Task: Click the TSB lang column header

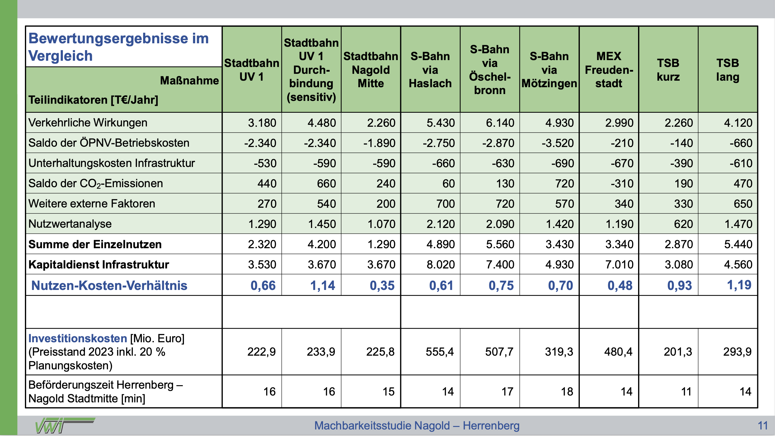Action: click(728, 70)
